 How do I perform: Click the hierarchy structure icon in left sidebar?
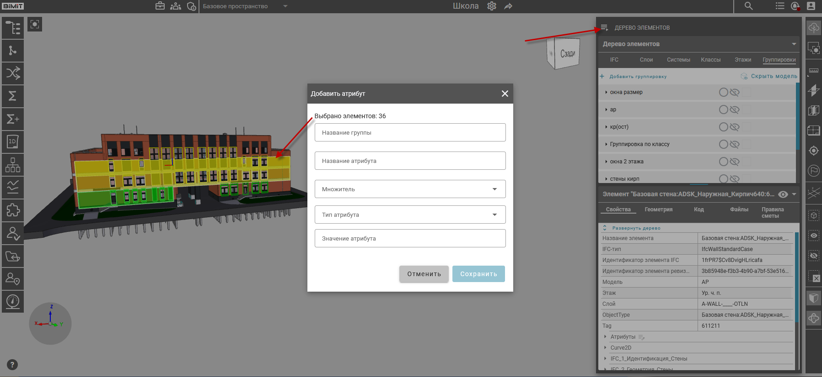pyautogui.click(x=13, y=165)
